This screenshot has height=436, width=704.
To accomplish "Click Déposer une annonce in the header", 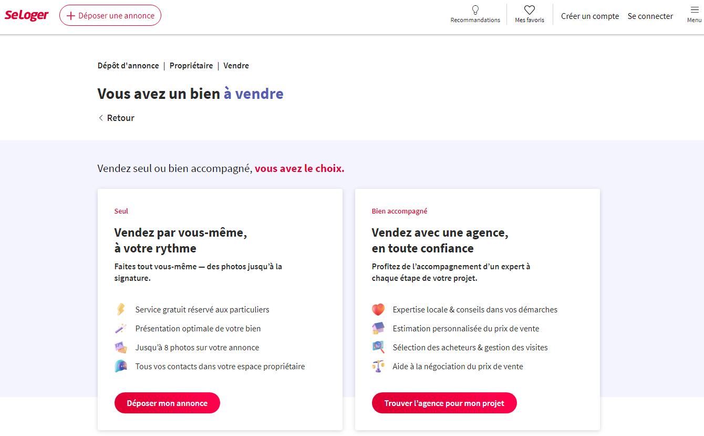I will pyautogui.click(x=110, y=15).
